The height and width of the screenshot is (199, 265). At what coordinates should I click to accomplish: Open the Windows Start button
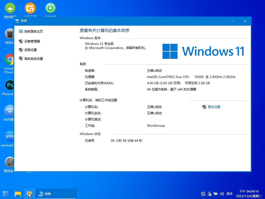coord(6,194)
